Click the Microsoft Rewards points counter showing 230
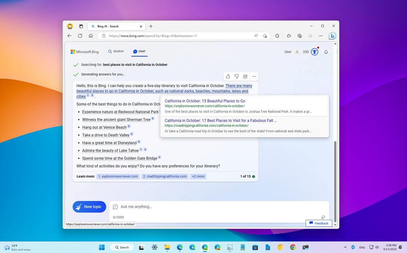Viewport: 407px width, 253px height. point(306,52)
